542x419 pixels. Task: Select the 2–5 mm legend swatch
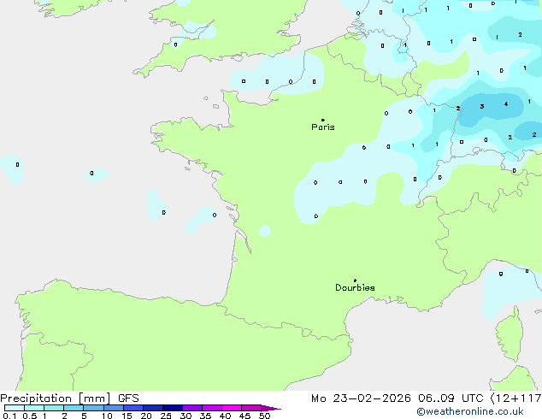(x=74, y=408)
